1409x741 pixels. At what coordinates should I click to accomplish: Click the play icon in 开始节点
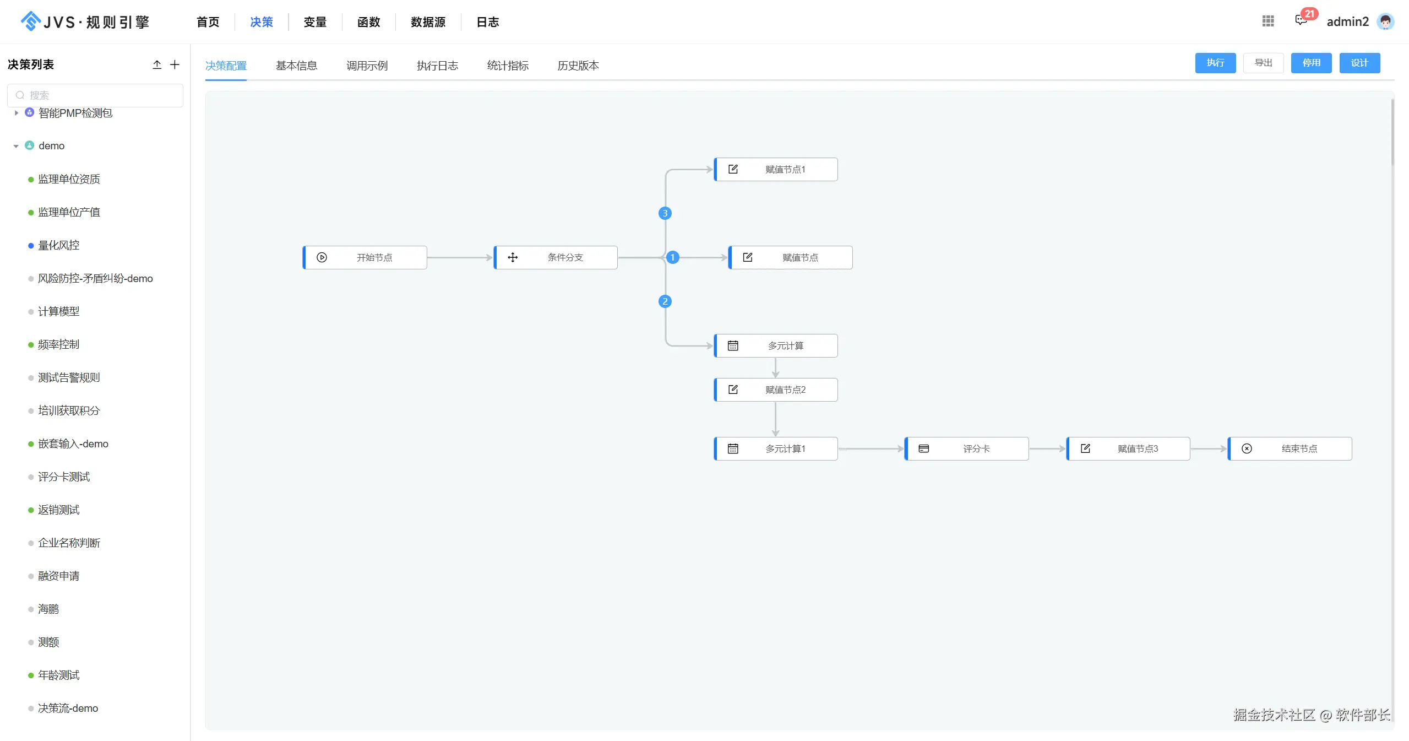tap(322, 257)
